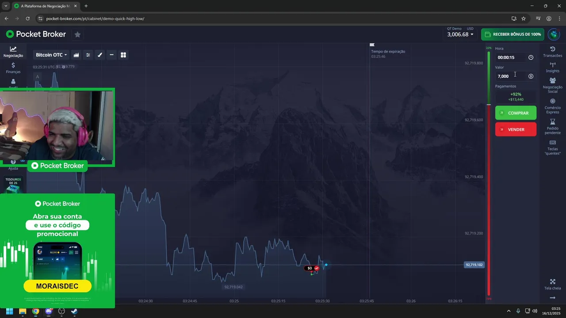Open the multi-chart grid layout
The image size is (566, 318).
(x=123, y=55)
